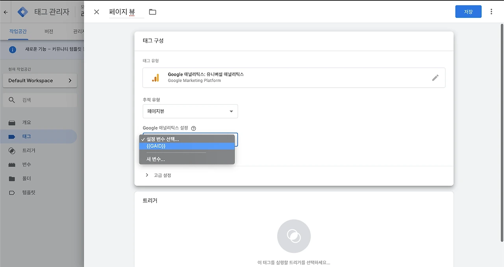Viewport: 504px width, 267px height.
Task: Close the tag editor panel
Action: pos(96,12)
